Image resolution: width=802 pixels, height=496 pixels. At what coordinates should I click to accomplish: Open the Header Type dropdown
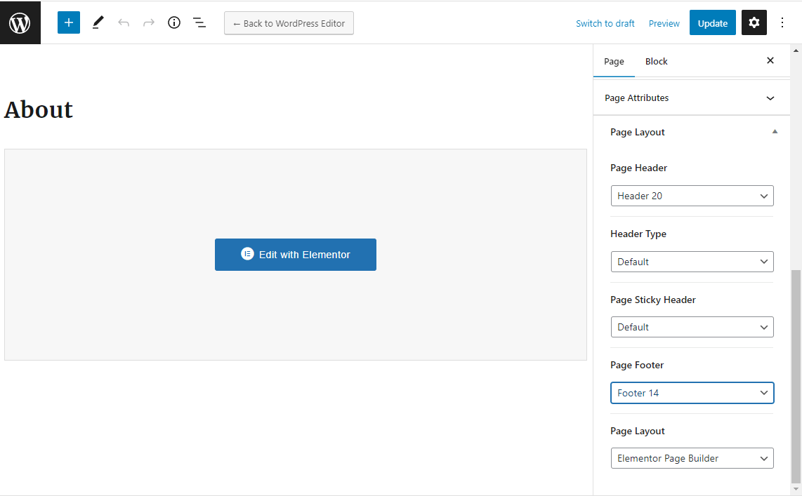pyautogui.click(x=692, y=262)
